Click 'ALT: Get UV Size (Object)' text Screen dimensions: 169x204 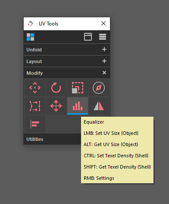pyautogui.click(x=111, y=144)
